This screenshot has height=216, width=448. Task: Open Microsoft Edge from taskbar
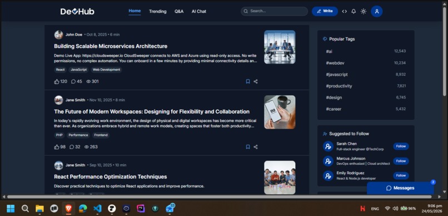[x=83, y=209]
